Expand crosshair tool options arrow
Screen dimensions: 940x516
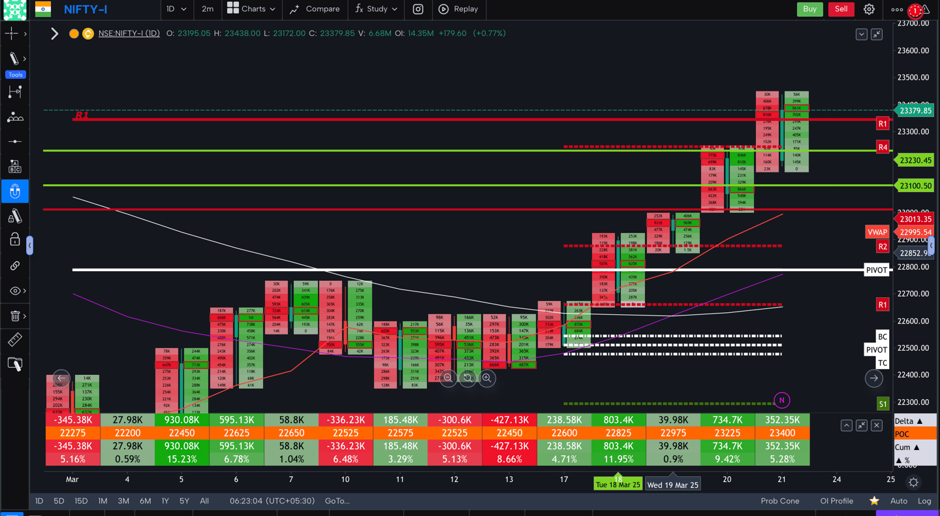click(25, 33)
